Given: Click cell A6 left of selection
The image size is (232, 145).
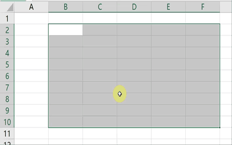Looking at the screenshot, I should tap(31, 76).
